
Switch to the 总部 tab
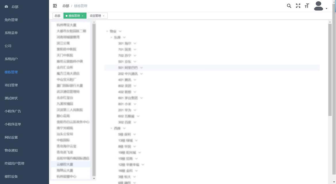[x=57, y=16]
